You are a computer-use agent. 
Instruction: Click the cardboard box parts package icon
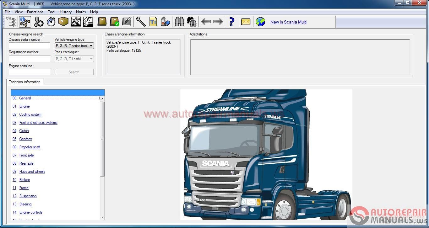click(x=63, y=22)
